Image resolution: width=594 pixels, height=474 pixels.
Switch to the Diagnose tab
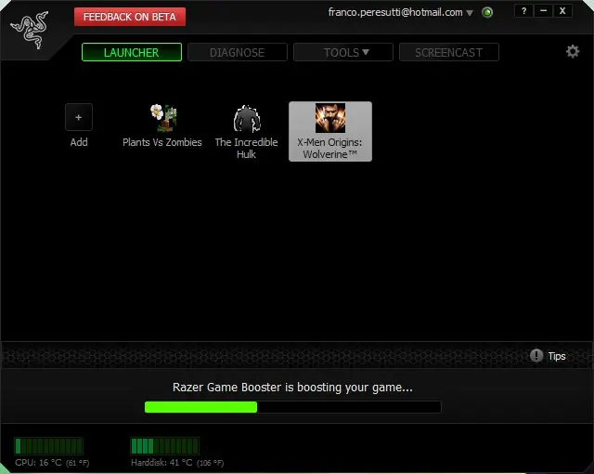point(238,52)
